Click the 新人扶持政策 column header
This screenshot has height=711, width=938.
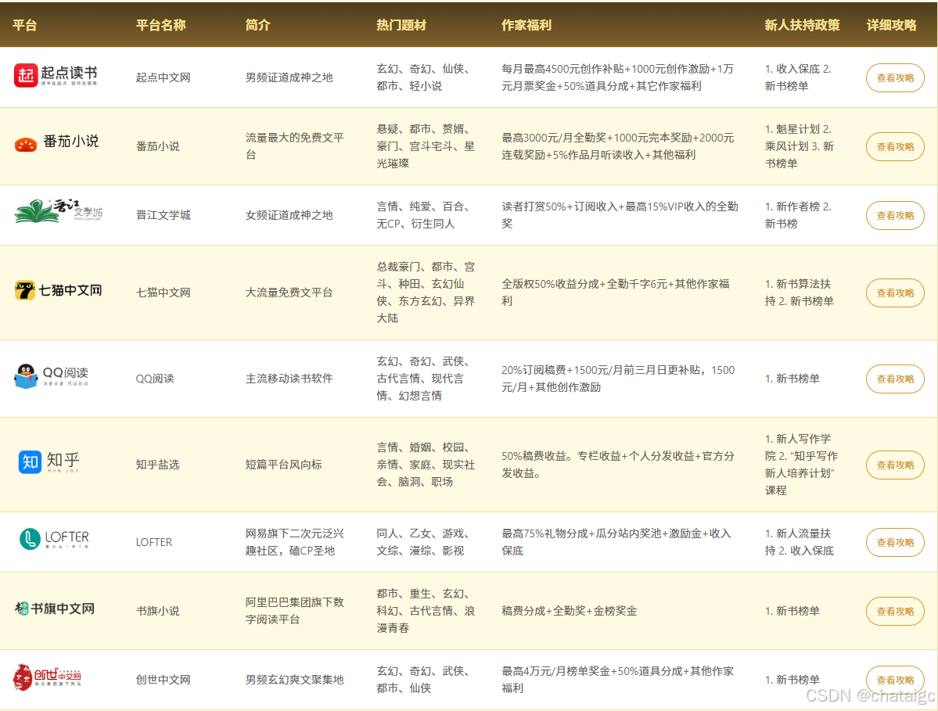click(802, 25)
